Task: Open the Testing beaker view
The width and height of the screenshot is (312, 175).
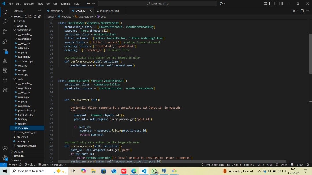Action: coord(5,61)
